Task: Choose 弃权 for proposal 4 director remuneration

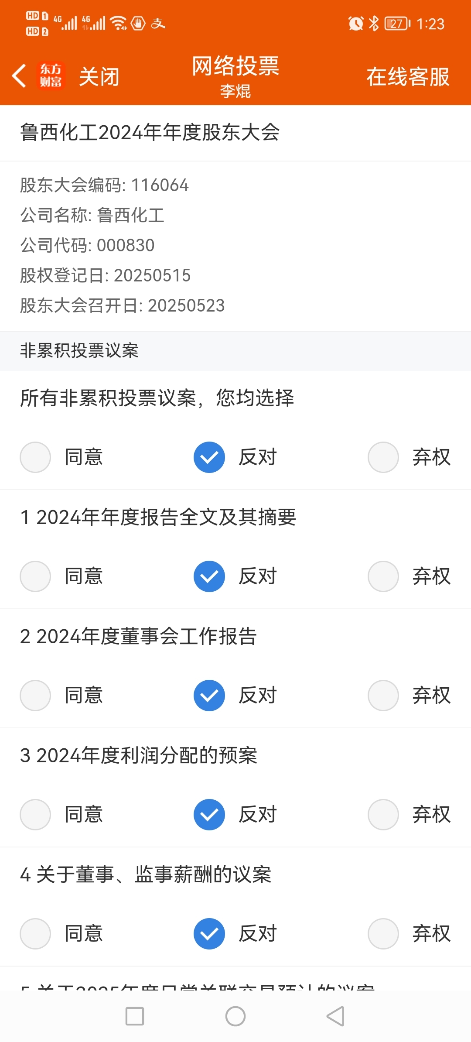Action: pyautogui.click(x=410, y=934)
